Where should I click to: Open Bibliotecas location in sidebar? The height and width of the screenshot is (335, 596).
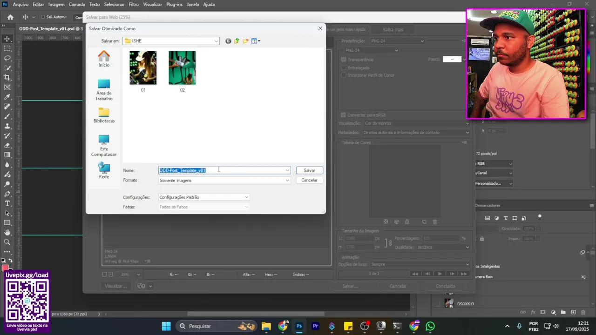pyautogui.click(x=104, y=115)
